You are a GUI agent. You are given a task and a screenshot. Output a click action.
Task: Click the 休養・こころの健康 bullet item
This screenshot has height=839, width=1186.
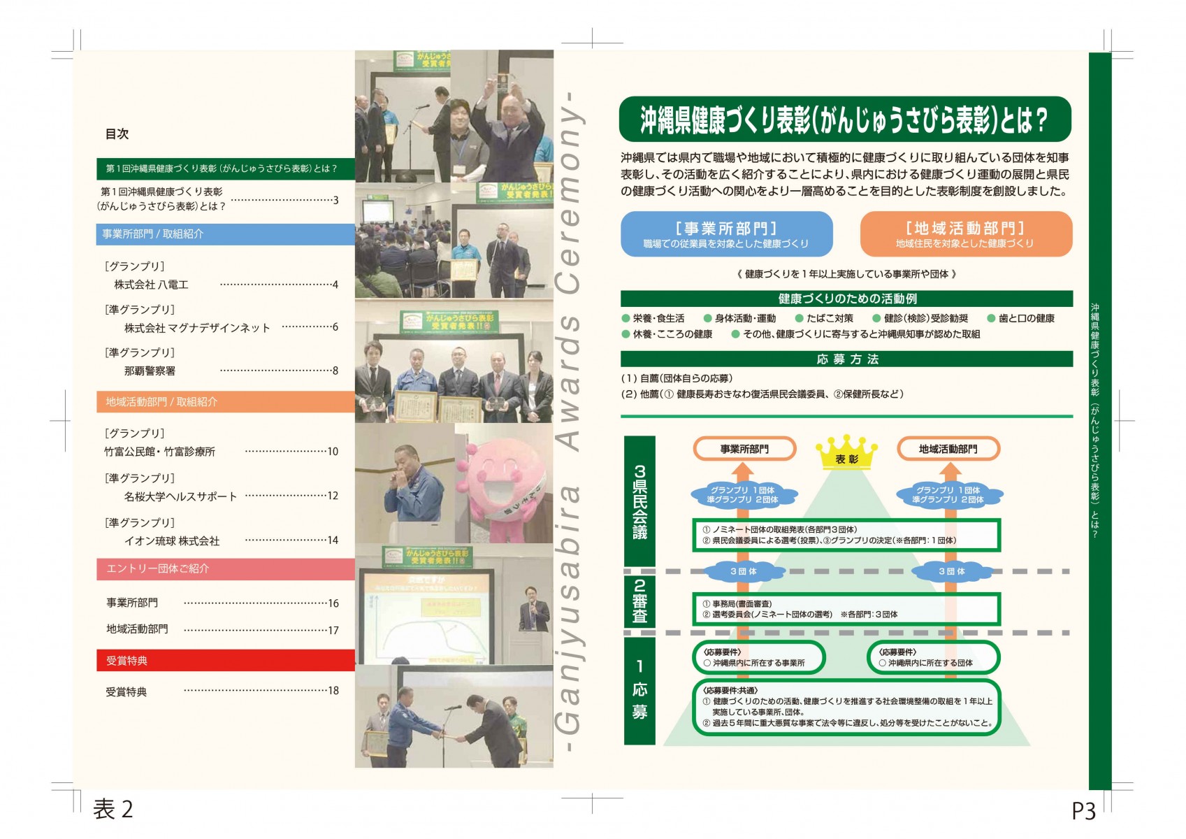point(667,334)
